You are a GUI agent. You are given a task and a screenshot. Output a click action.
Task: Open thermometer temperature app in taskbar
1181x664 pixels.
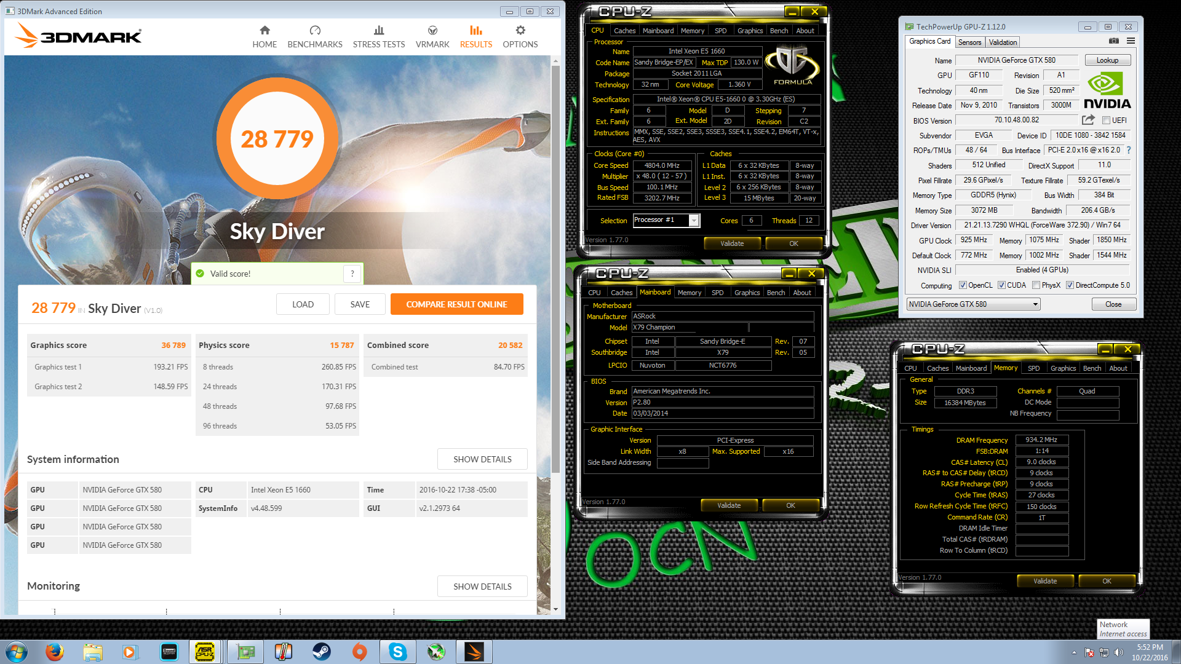(x=283, y=652)
